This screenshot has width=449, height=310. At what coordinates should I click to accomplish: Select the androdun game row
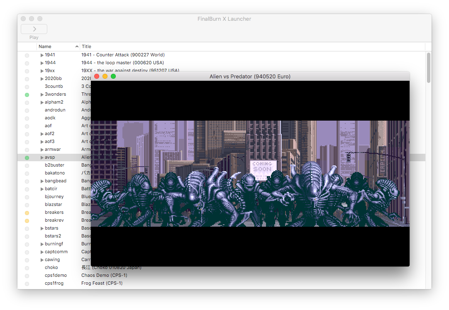pyautogui.click(x=55, y=110)
